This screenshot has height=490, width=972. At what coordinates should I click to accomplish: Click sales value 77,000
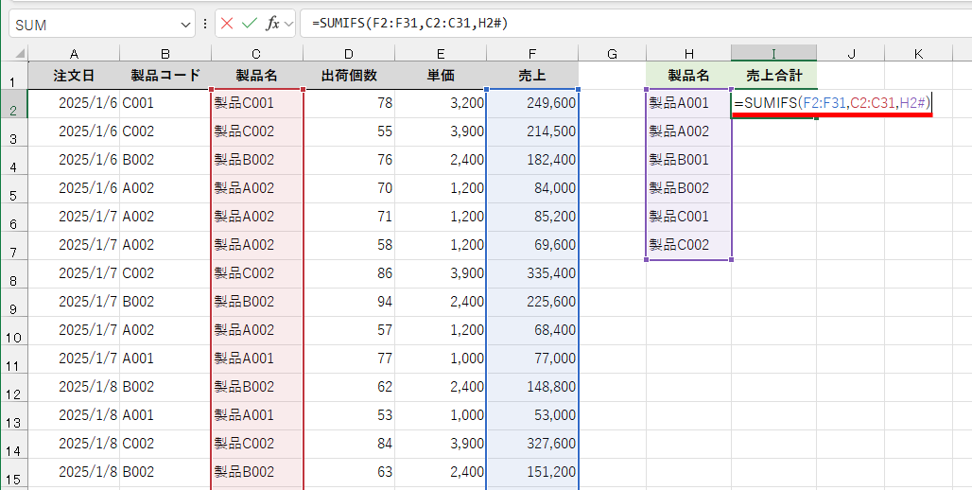532,359
